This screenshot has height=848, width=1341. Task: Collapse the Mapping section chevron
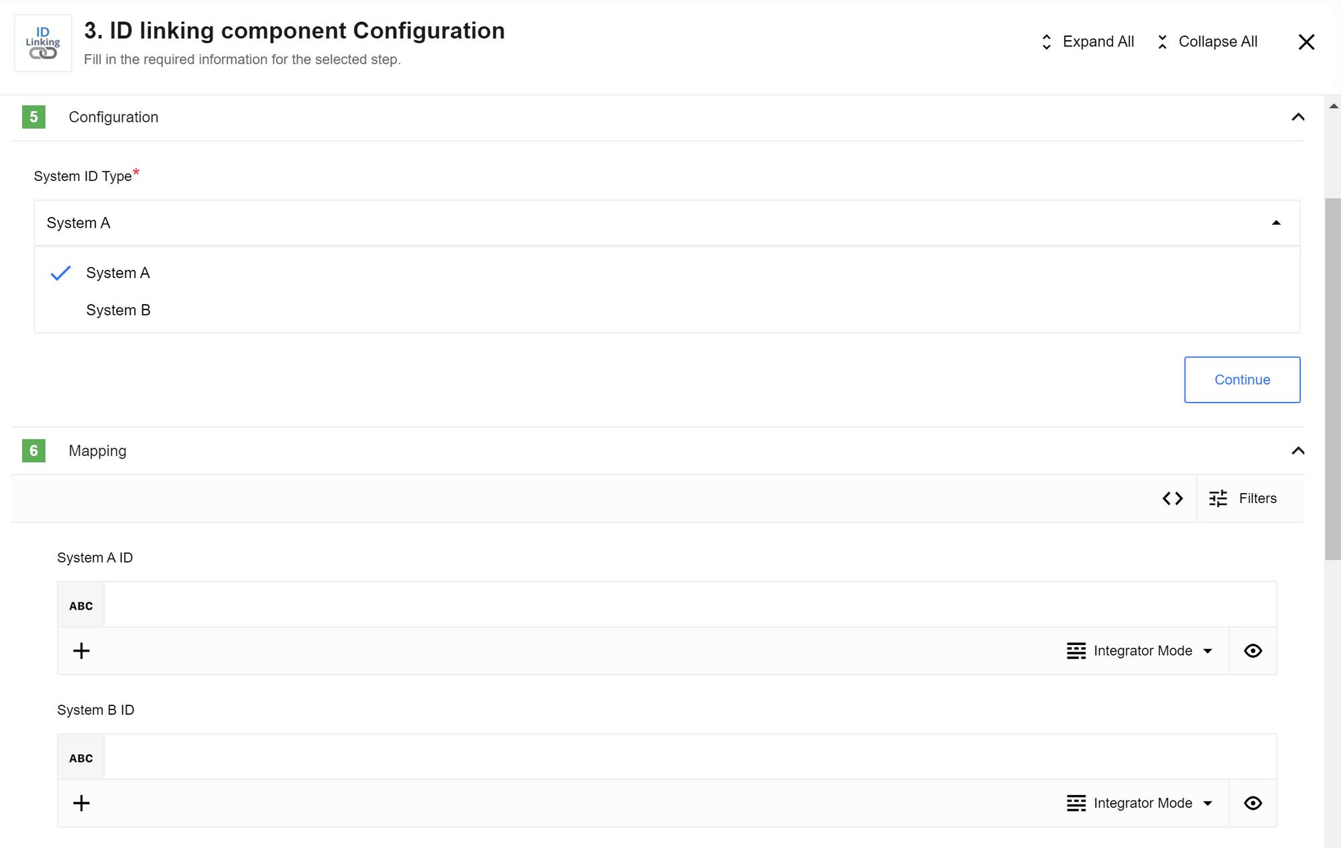1298,451
